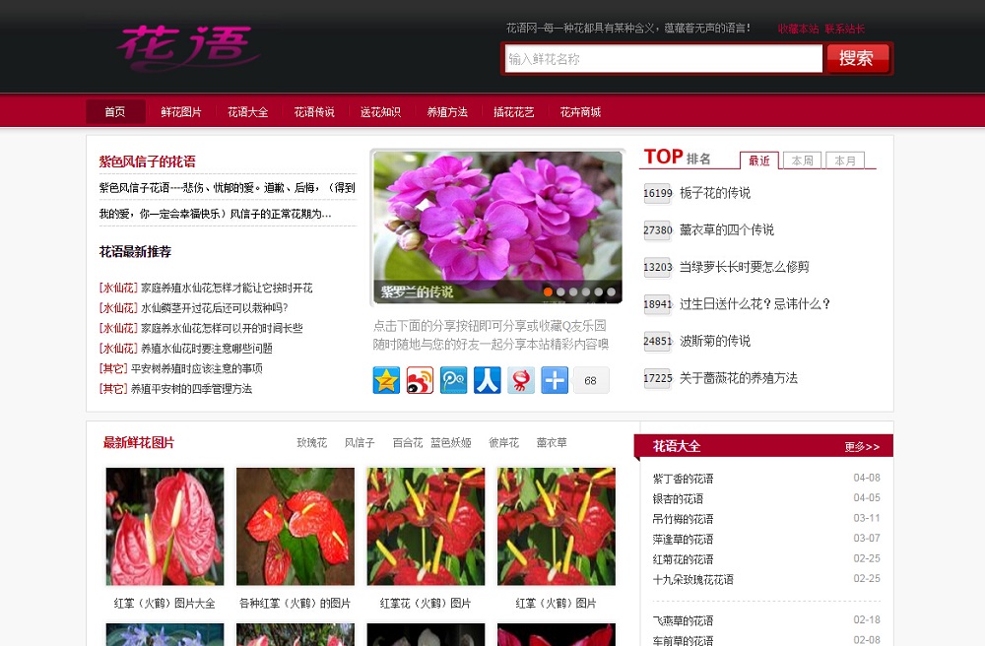Image resolution: width=985 pixels, height=646 pixels.
Task: Open 花卉商城 in the navigation bar
Action: [x=580, y=111]
